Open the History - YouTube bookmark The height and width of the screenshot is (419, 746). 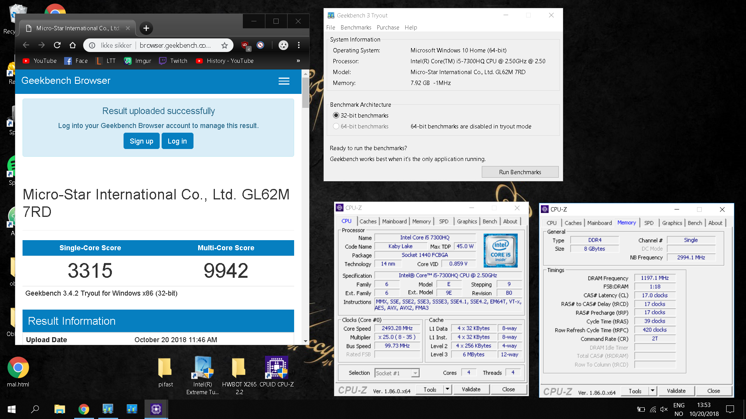coord(225,61)
